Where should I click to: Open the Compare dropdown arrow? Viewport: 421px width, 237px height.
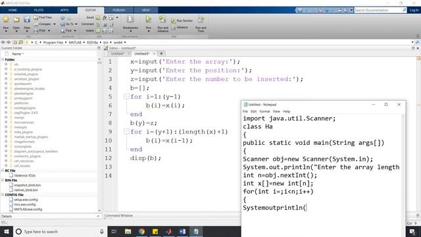[x=55, y=24]
